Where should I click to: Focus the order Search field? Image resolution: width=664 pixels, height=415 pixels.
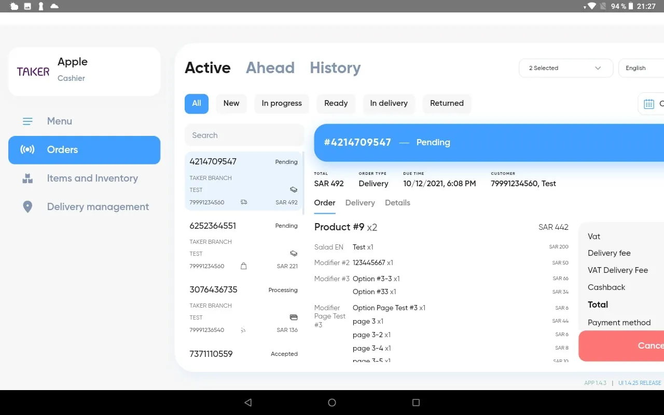(244, 135)
